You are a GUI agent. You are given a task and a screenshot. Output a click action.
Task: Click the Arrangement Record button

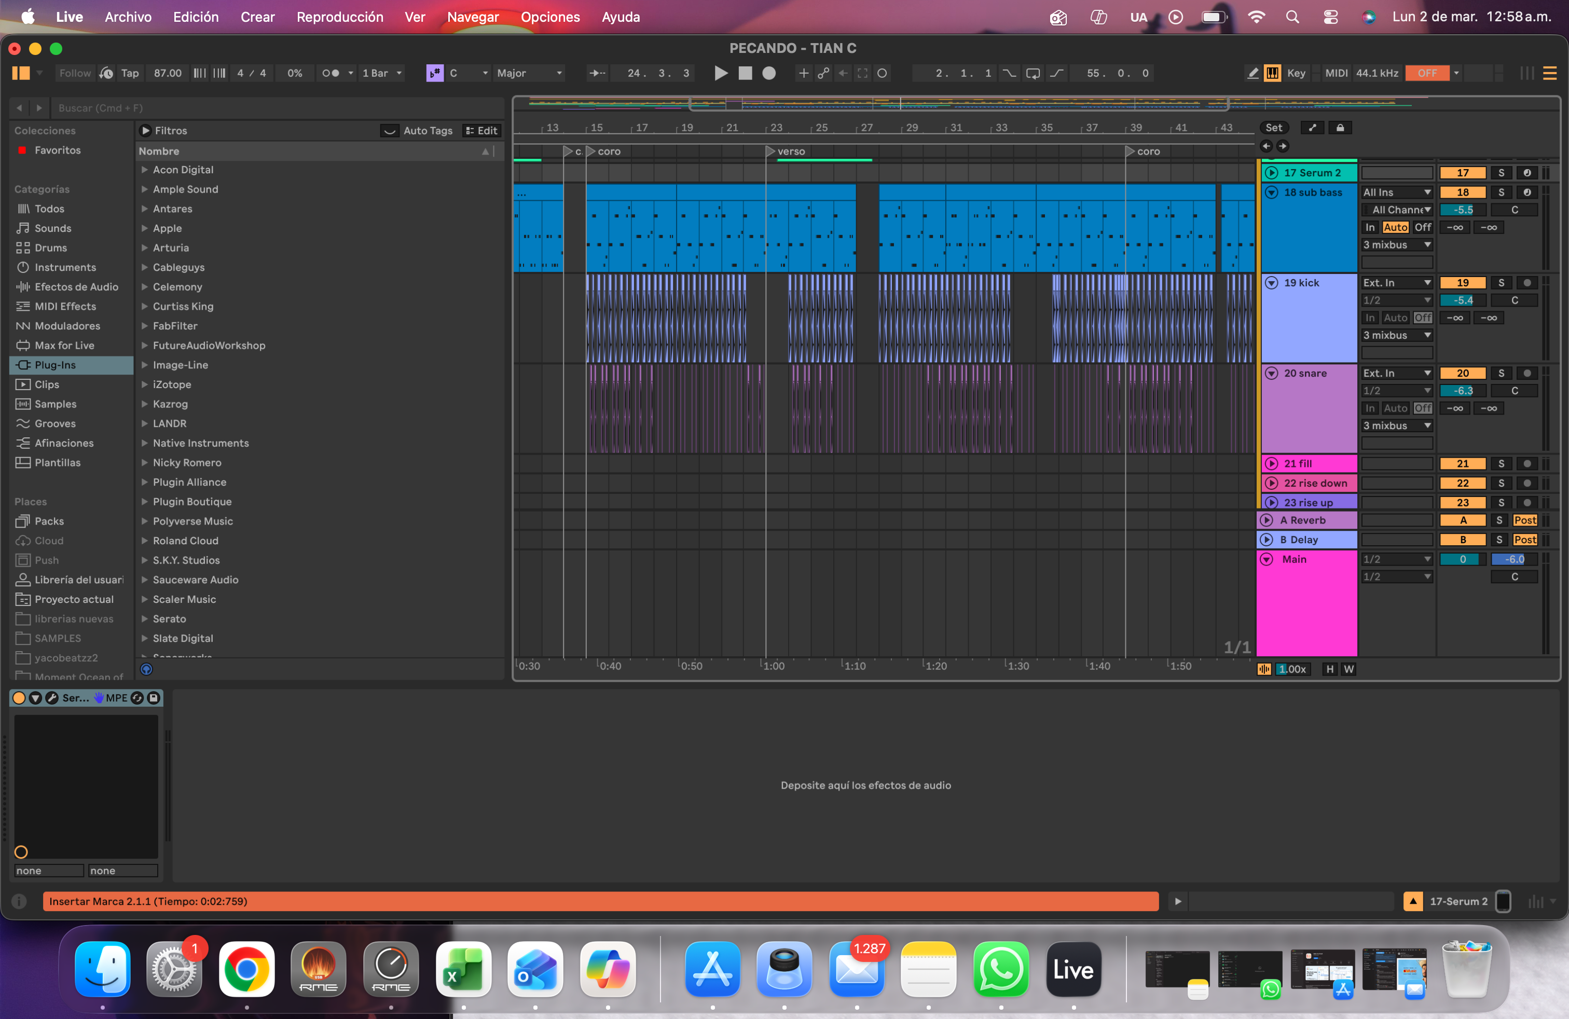tap(769, 73)
